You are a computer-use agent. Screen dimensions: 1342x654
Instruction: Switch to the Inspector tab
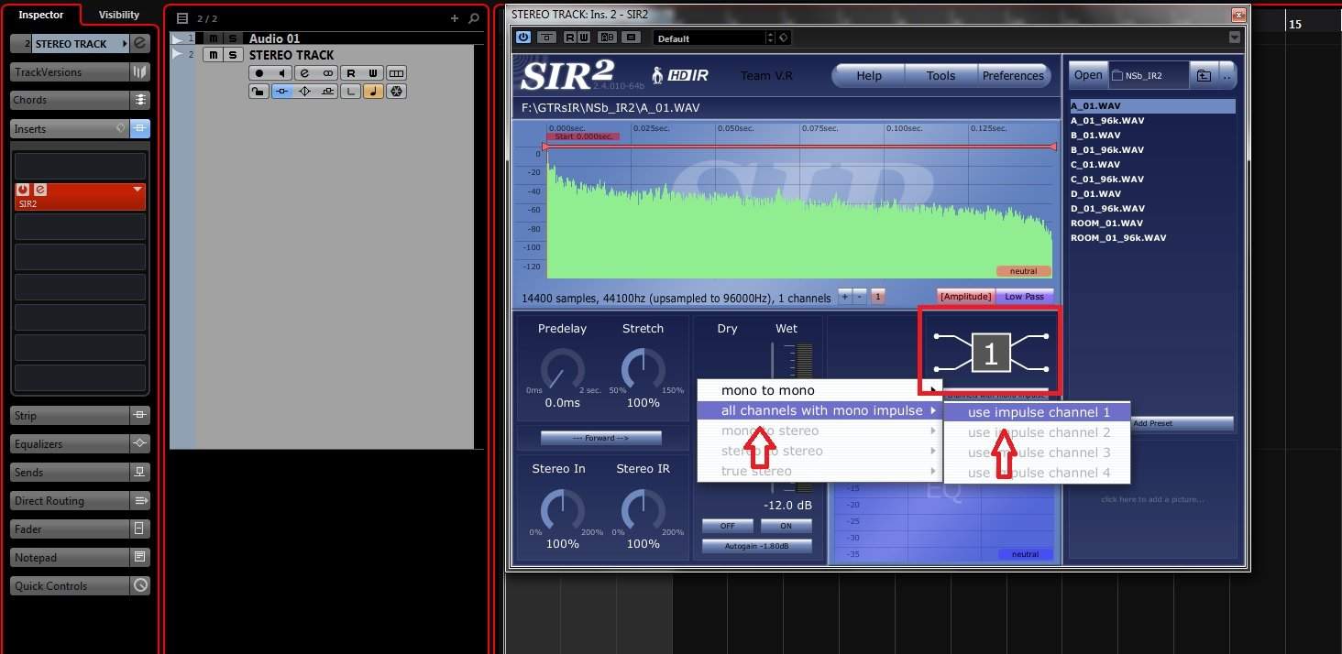pyautogui.click(x=41, y=15)
